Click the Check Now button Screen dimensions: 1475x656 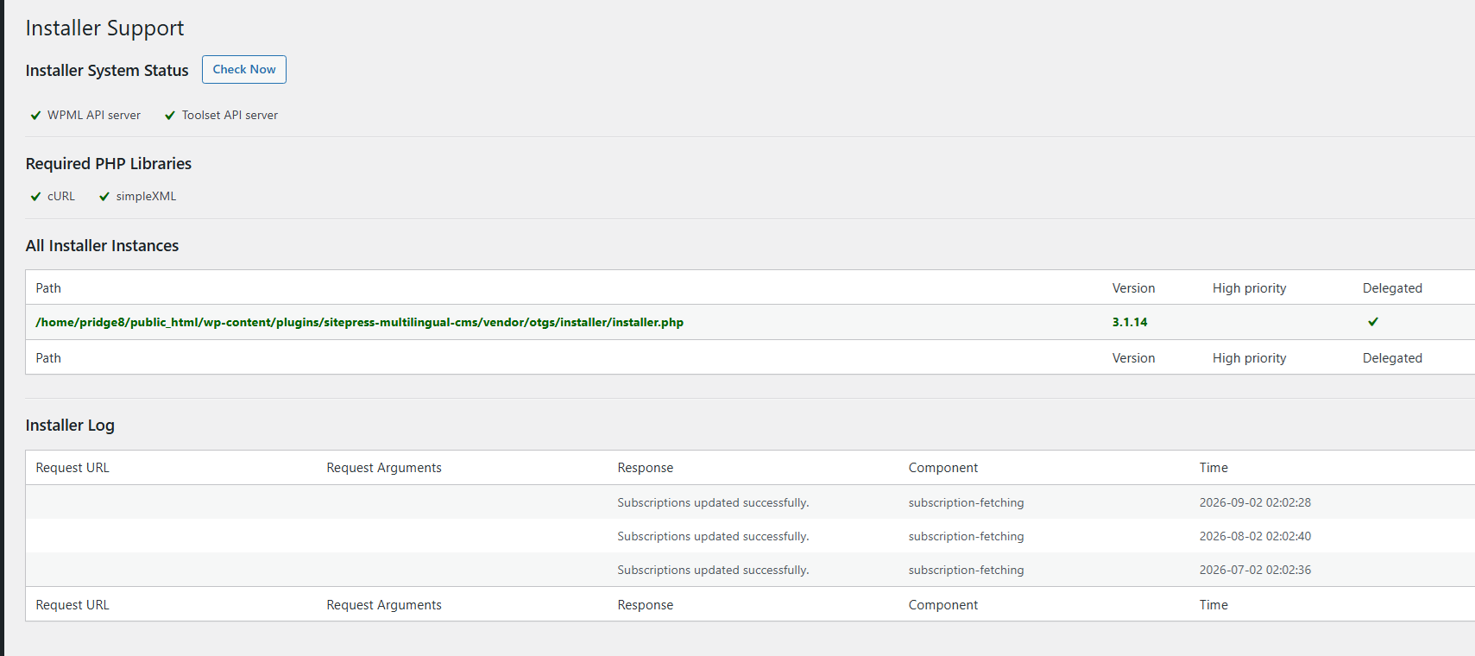coord(244,70)
